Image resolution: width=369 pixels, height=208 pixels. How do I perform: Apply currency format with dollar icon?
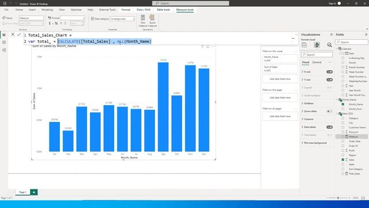(50, 23)
